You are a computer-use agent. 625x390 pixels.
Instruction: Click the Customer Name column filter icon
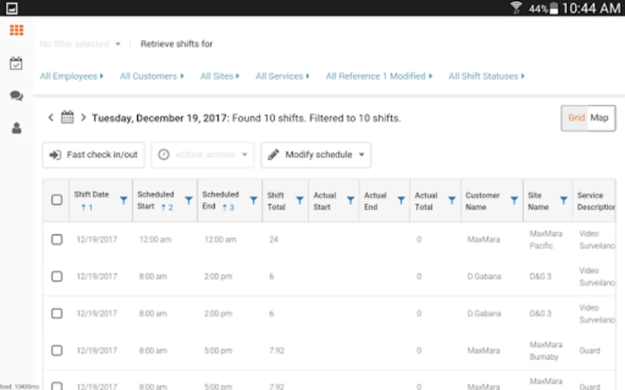pos(514,200)
